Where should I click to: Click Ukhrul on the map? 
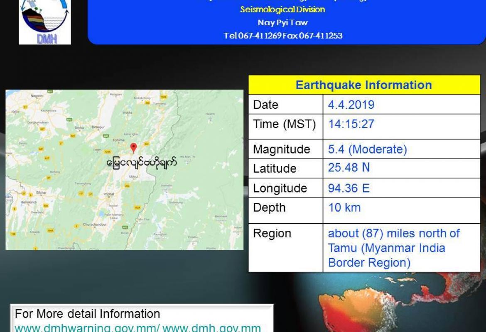tap(134, 176)
